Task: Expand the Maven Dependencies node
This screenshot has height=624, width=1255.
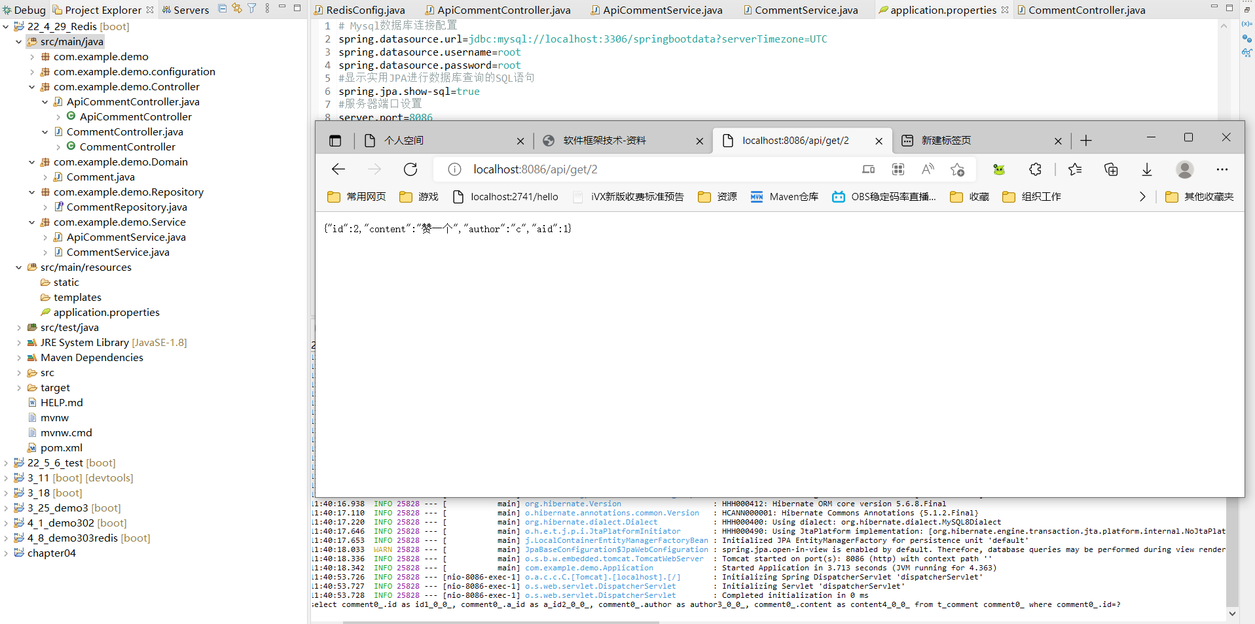Action: tap(19, 358)
